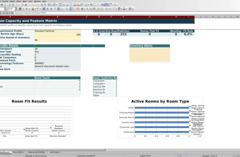Open Underline style dropdown arrow

coord(29,9)
